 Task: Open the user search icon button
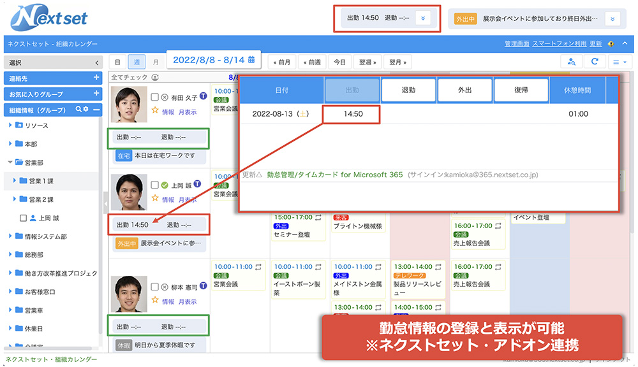[x=571, y=62]
